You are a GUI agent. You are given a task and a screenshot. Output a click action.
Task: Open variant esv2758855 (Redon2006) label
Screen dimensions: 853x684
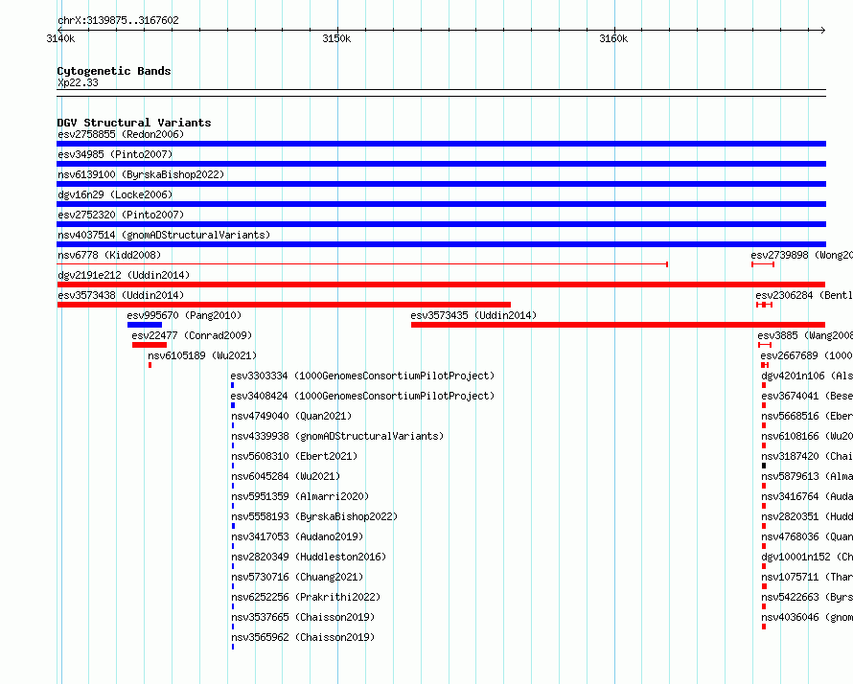121,134
